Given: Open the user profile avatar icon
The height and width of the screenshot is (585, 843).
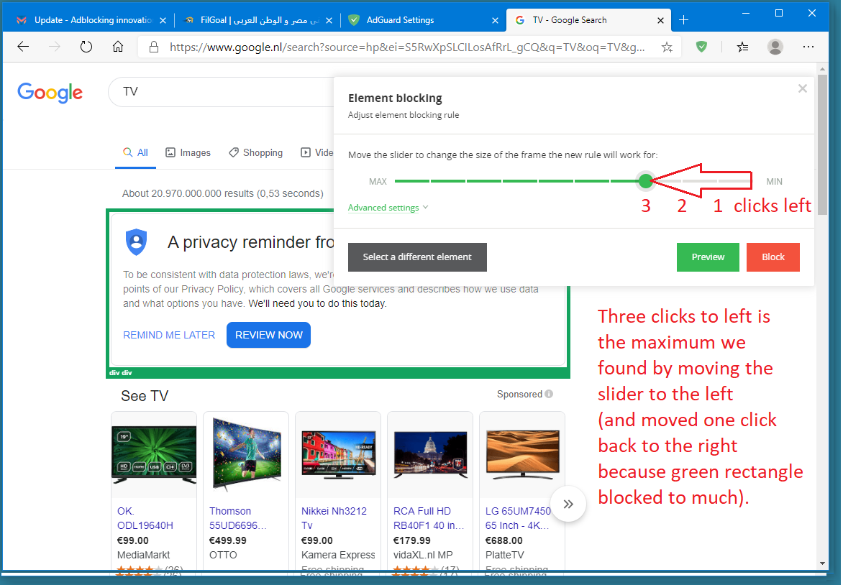Looking at the screenshot, I should pyautogui.click(x=775, y=47).
